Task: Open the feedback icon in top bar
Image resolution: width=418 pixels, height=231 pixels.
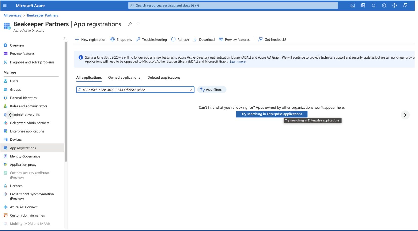Action: click(x=405, y=5)
